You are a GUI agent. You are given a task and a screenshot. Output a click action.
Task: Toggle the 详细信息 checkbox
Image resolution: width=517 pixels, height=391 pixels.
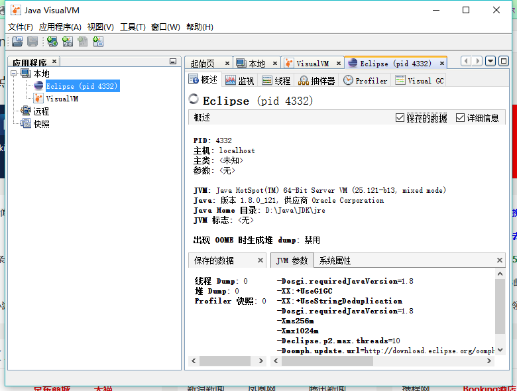click(460, 118)
